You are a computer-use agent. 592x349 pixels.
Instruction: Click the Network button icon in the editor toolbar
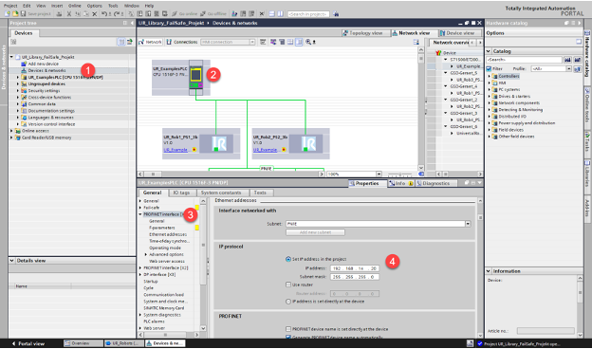click(x=141, y=42)
